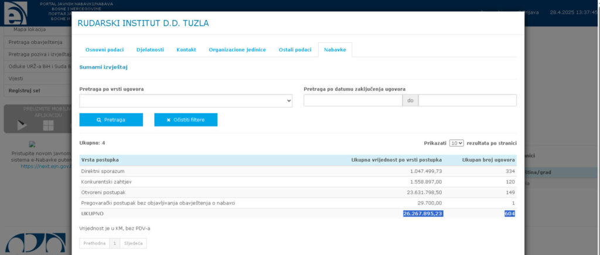
Task: Click the contract count 149
Action: click(510, 192)
